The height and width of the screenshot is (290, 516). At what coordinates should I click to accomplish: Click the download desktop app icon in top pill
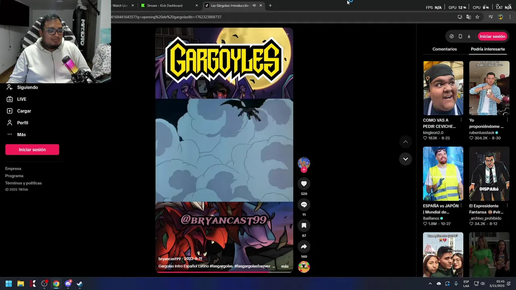coord(469,36)
